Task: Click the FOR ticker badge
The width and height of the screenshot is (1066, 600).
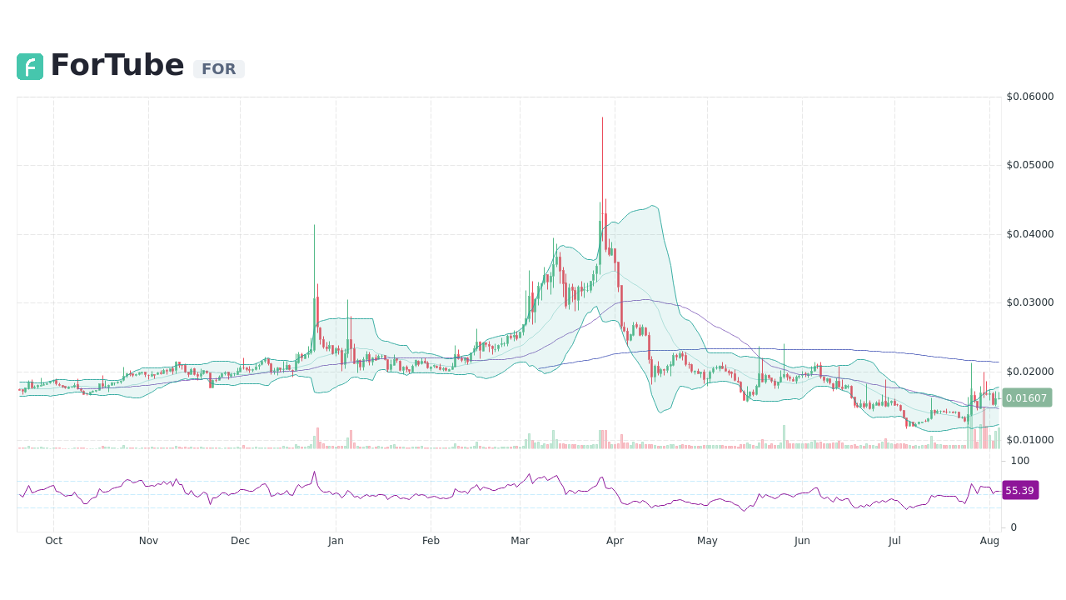Action: [x=218, y=69]
